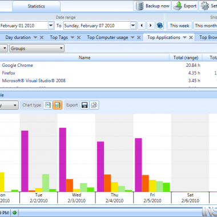Viewport: 217px width, 217px height.
Task: Switch to line chart type icon
Action: point(48,105)
